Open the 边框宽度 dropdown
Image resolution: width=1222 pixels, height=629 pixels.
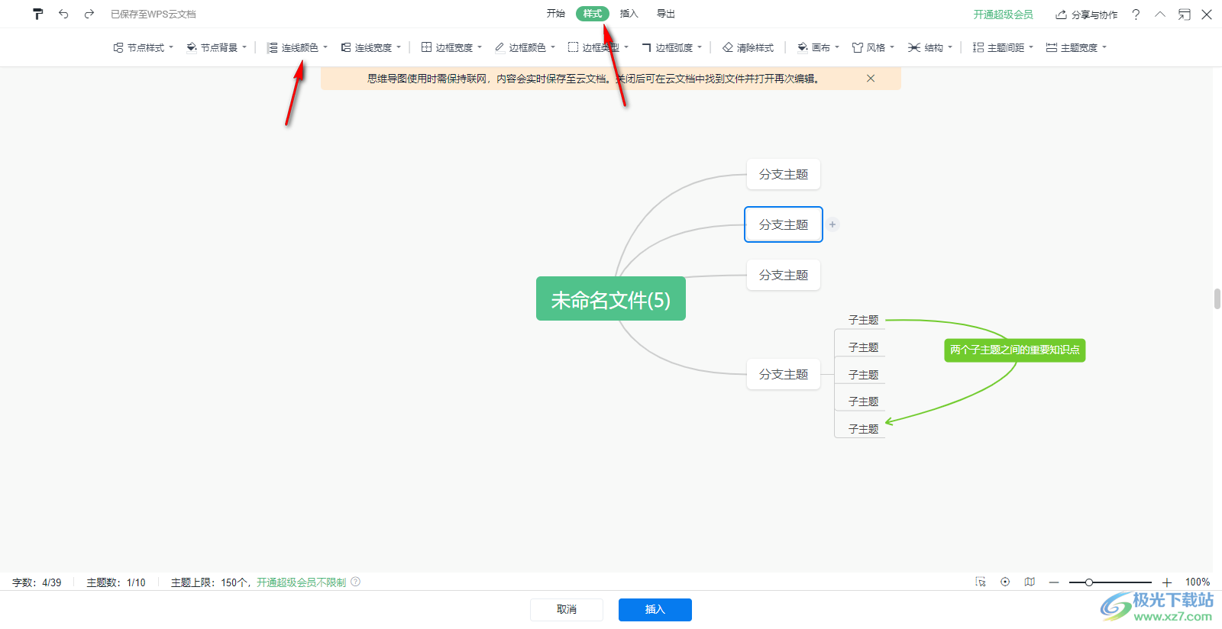coord(452,47)
